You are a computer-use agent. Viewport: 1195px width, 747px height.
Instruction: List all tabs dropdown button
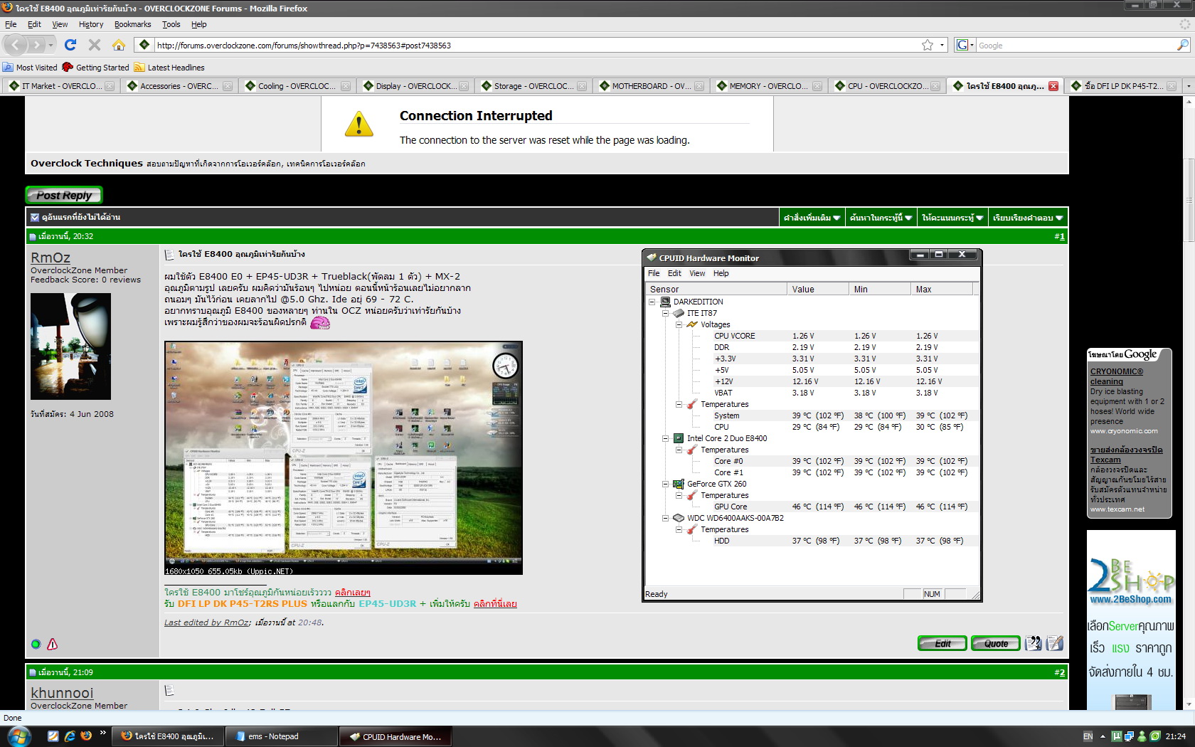1188,86
